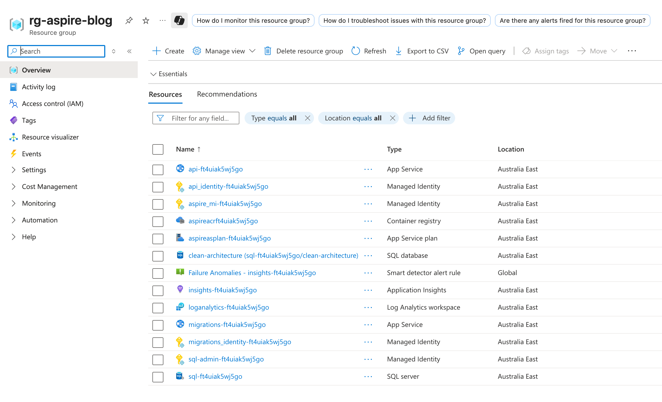Open the toolbar overflow ellipsis
The width and height of the screenshot is (662, 402).
pos(632,51)
